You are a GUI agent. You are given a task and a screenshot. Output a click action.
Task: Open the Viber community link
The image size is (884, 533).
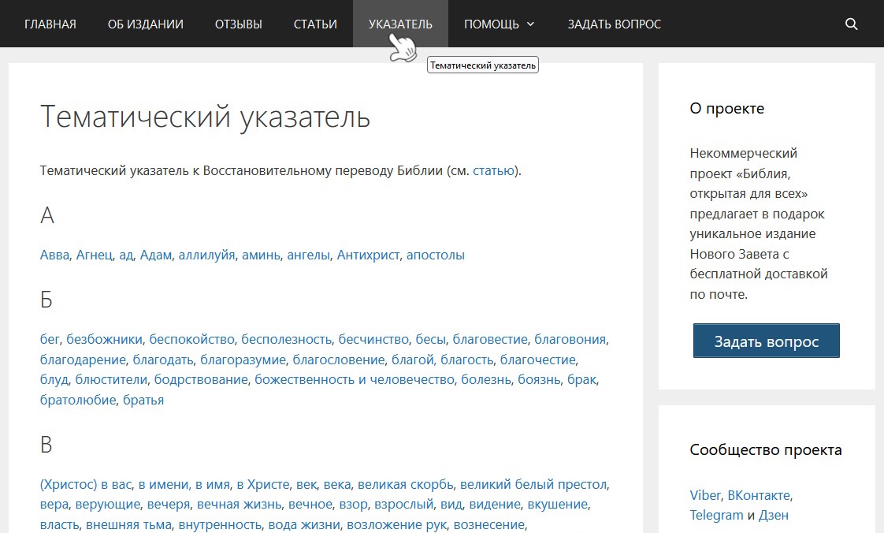[x=704, y=495]
